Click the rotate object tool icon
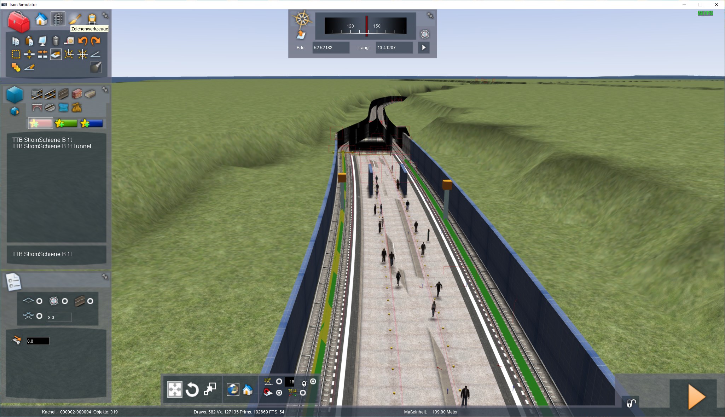The image size is (725, 417). (192, 390)
